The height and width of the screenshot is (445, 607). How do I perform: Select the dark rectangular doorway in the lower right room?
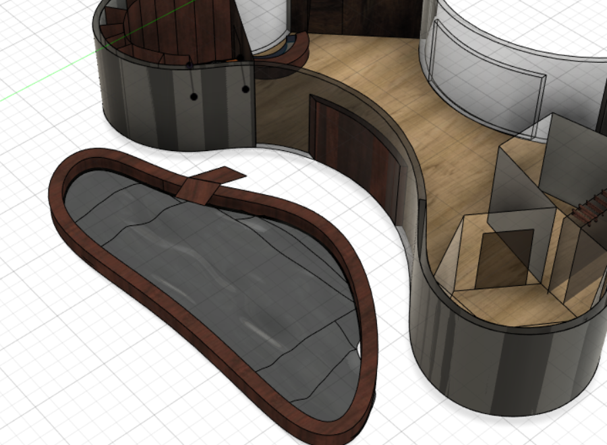pyautogui.click(x=504, y=258)
